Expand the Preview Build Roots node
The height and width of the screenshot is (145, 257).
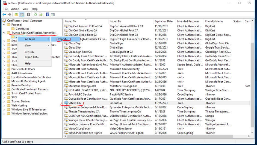(x=4, y=69)
